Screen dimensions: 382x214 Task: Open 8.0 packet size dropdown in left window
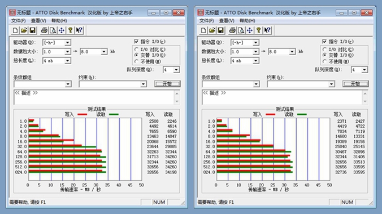[104, 51]
